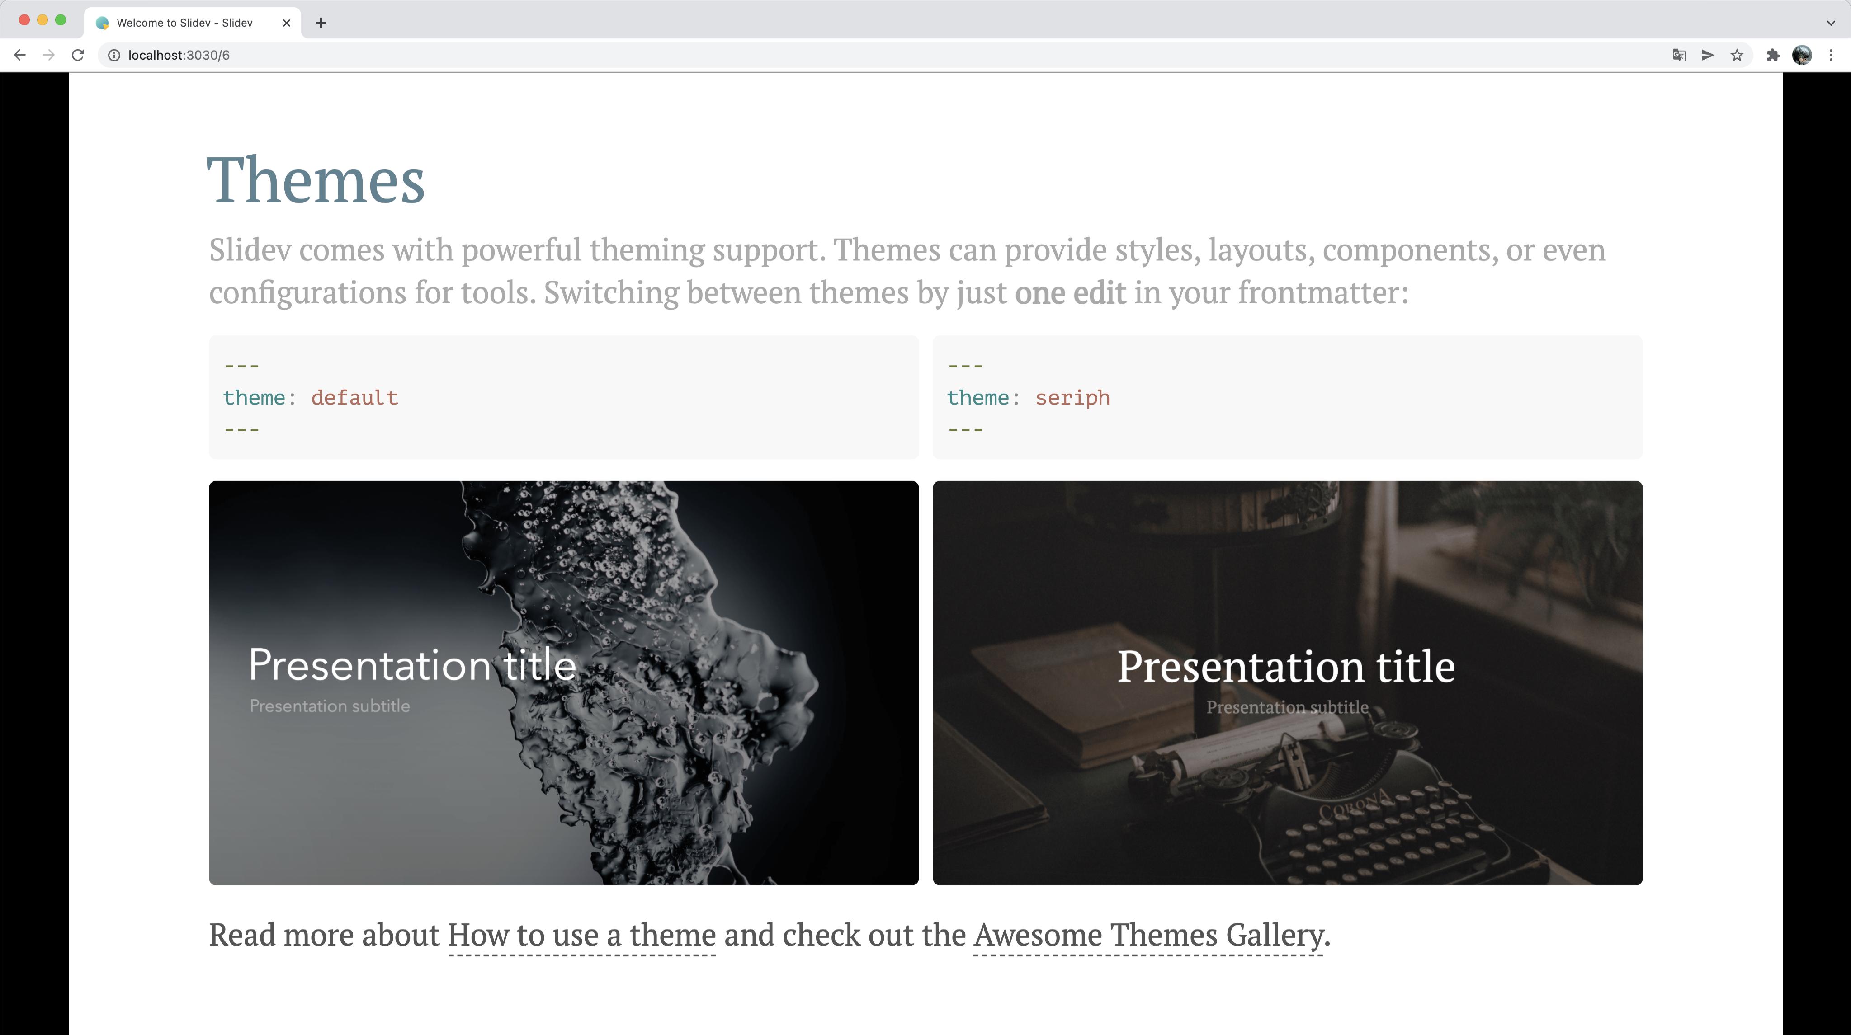Go back to the previous page

click(19, 55)
